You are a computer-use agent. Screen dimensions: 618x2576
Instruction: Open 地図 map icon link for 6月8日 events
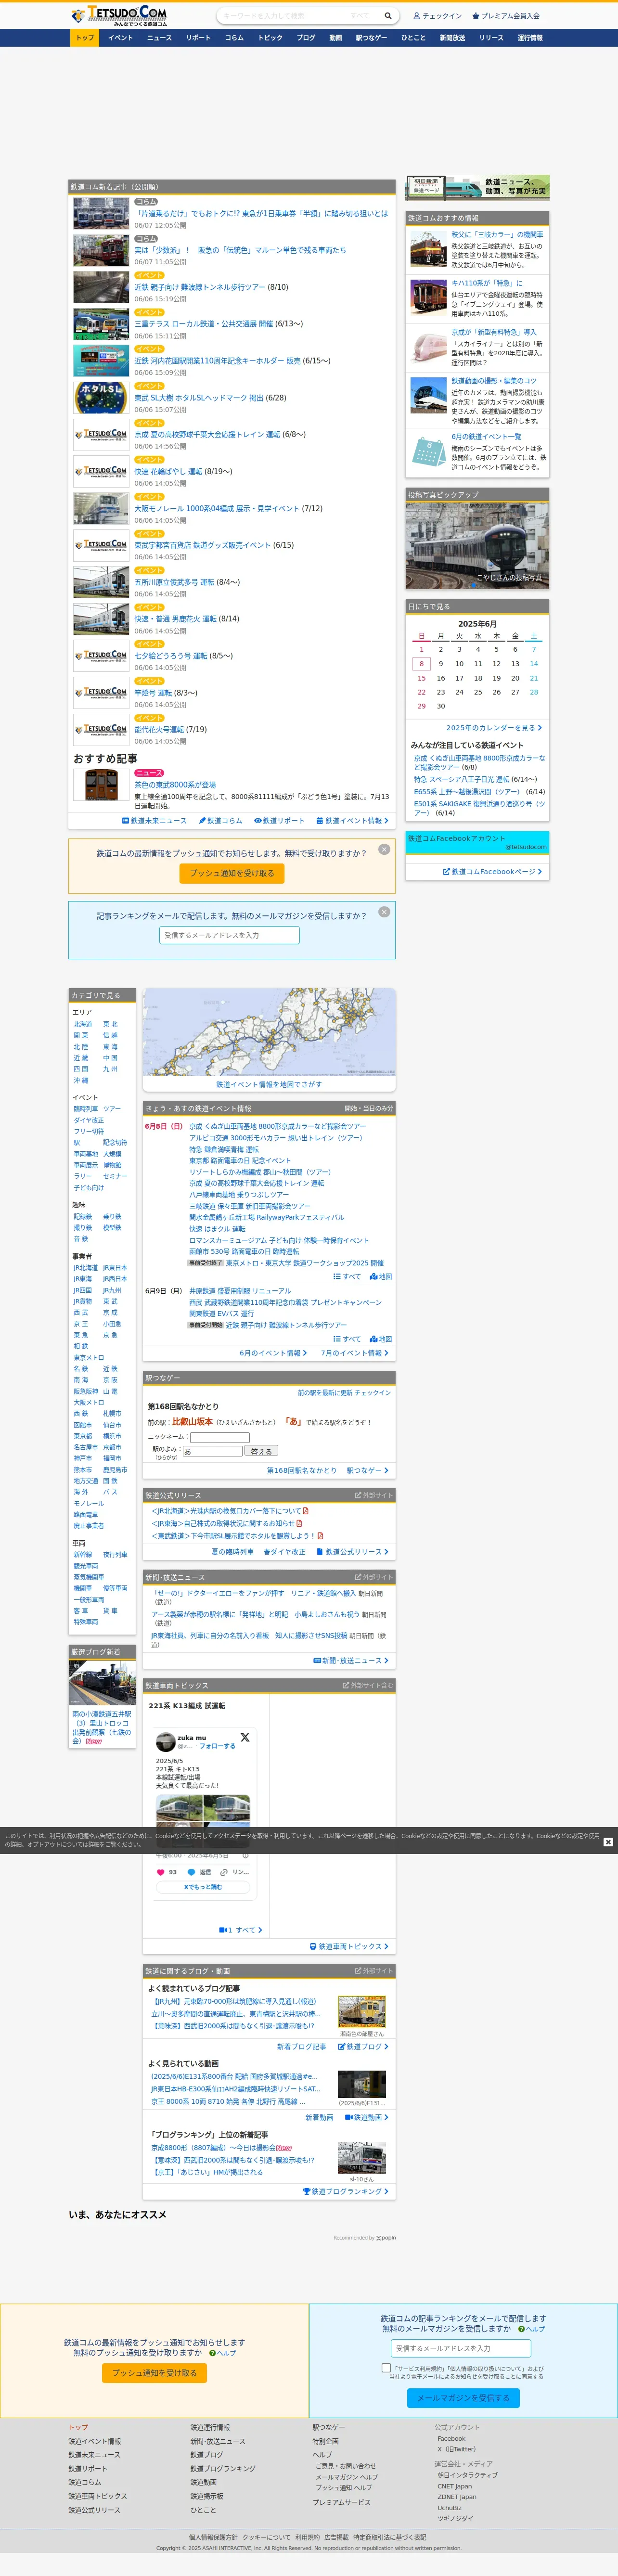(x=381, y=1276)
